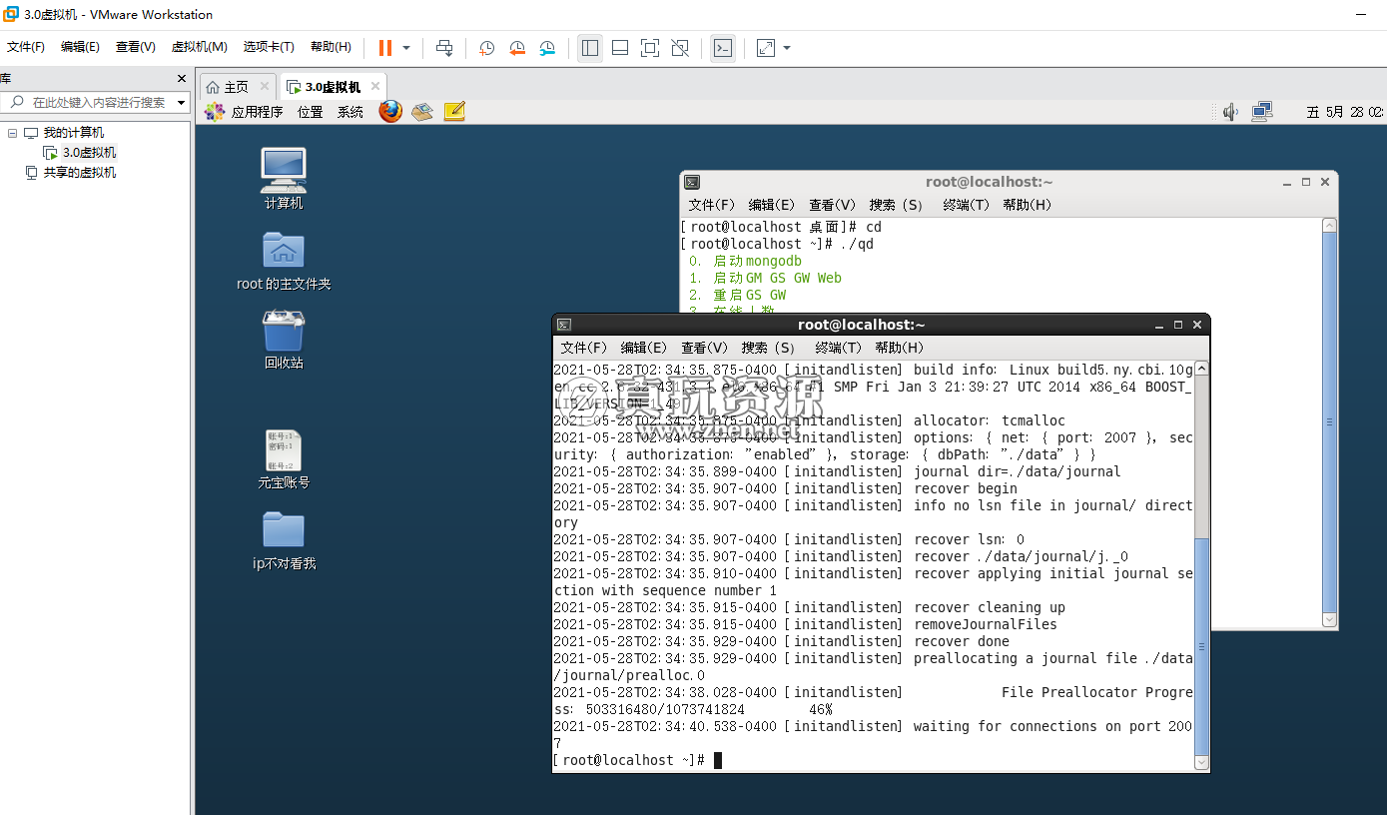Image resolution: width=1387 pixels, height=815 pixels.
Task: Open the VMware 查看(V) menu
Action: (136, 47)
